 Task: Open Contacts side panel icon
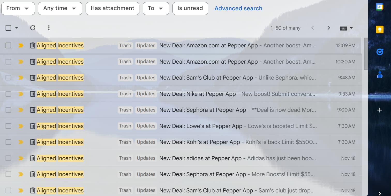pos(379,75)
